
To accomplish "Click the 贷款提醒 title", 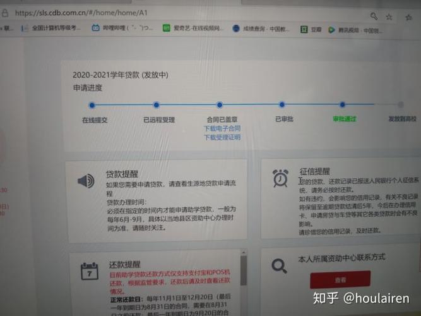I will click(x=122, y=174).
